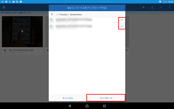Screen dimensions: 174x109
Task: Open the three-dot overflow menu
Action: (x=169, y=7)
